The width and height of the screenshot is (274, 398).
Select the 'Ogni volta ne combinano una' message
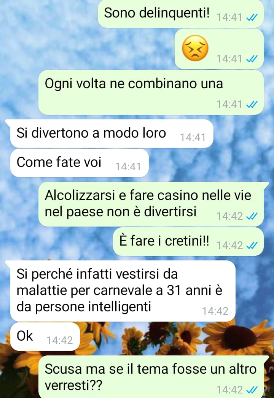click(151, 92)
